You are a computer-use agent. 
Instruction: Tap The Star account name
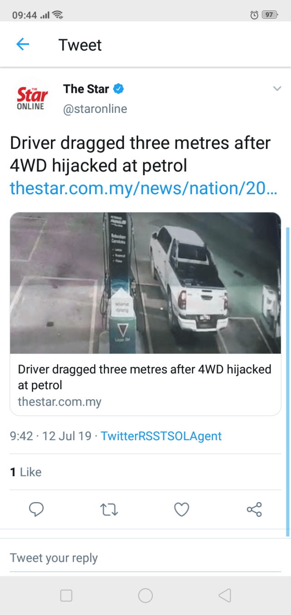[86, 89]
